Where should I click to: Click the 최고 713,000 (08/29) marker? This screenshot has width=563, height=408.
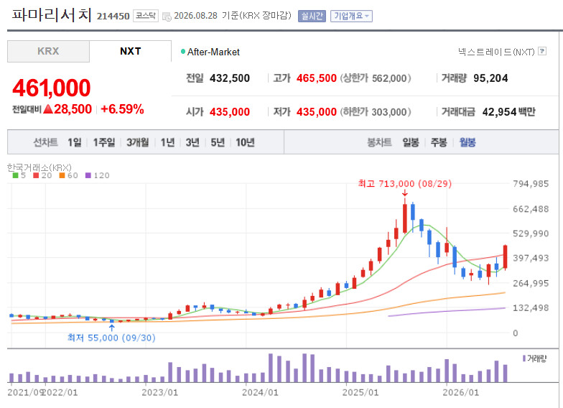405,184
